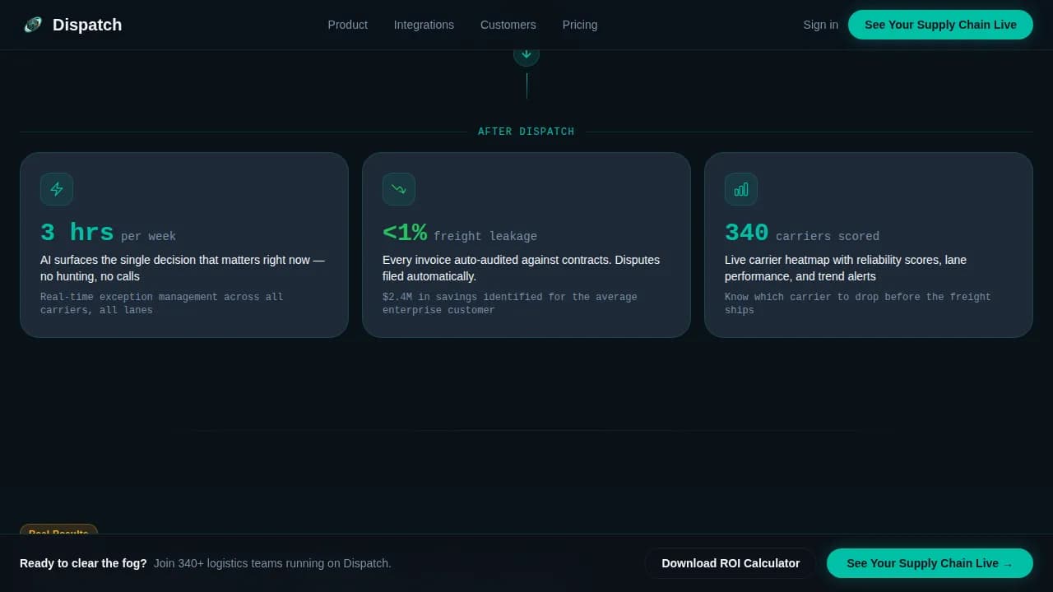This screenshot has width=1053, height=592.
Task: Click 'Ready to clear the fog?' text
Action: tap(83, 563)
